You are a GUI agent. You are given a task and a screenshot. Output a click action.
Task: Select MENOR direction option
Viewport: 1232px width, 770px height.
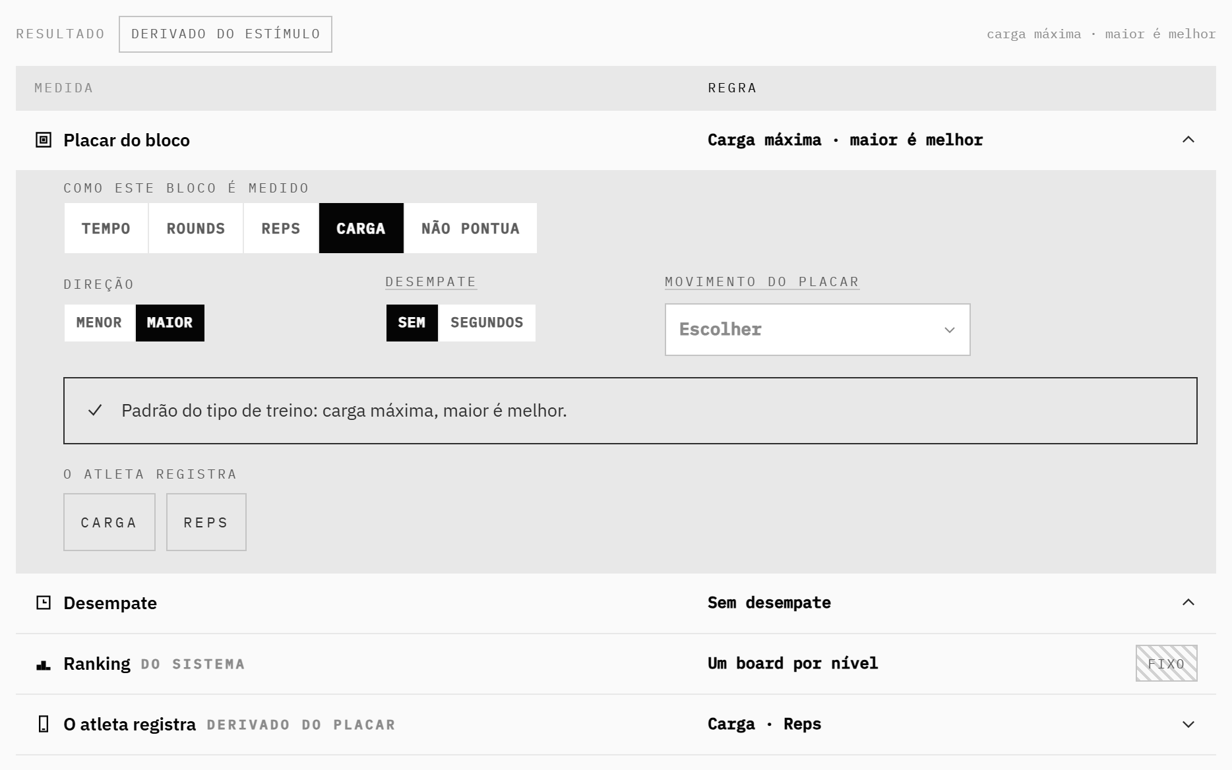click(x=100, y=323)
